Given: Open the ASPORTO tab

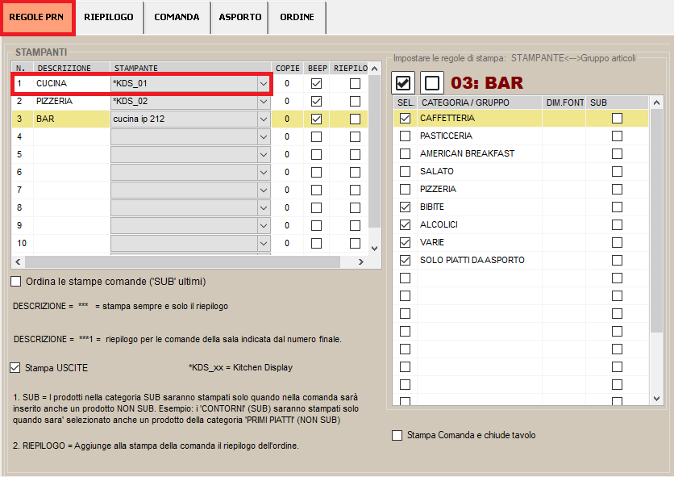Looking at the screenshot, I should pos(240,17).
